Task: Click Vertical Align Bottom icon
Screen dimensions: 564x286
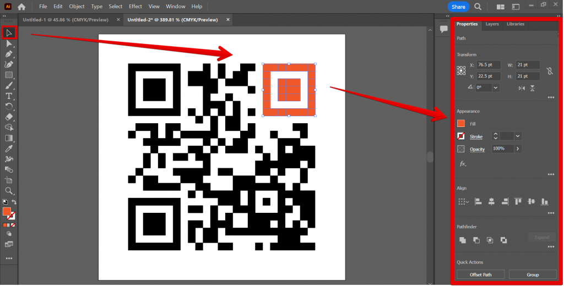Action: (x=545, y=201)
